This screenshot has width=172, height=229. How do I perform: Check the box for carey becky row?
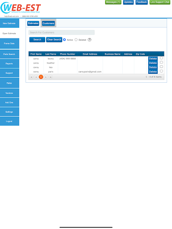(161, 58)
